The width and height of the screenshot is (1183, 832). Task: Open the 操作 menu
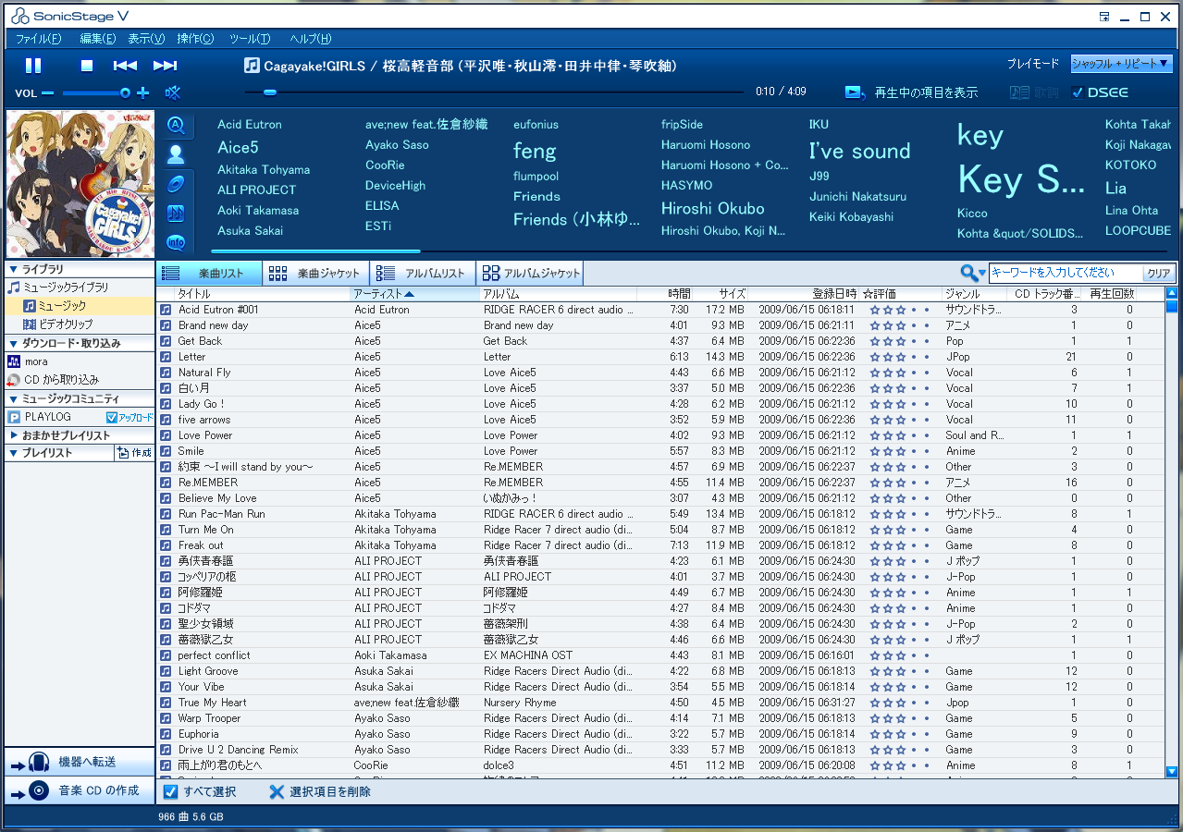(x=195, y=39)
